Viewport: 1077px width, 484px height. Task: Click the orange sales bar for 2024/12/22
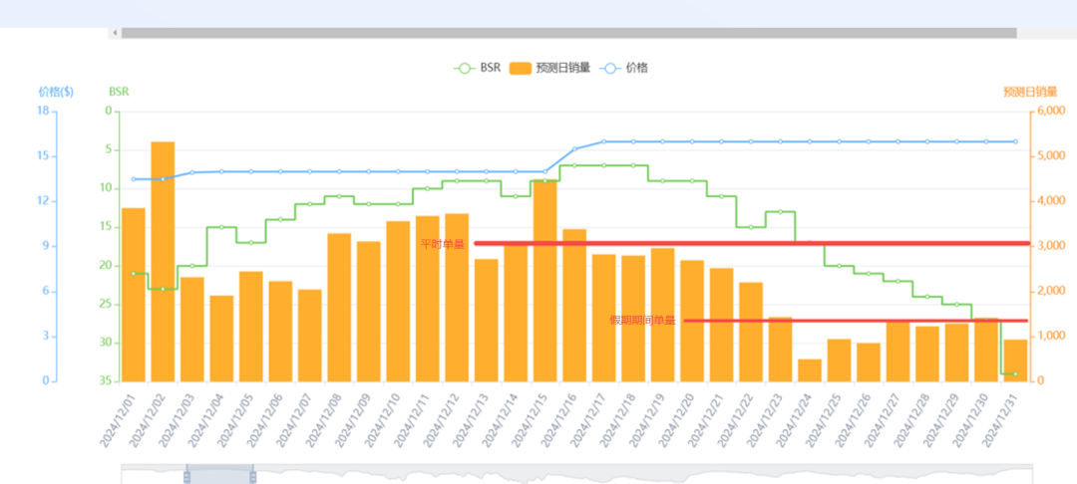pos(751,332)
